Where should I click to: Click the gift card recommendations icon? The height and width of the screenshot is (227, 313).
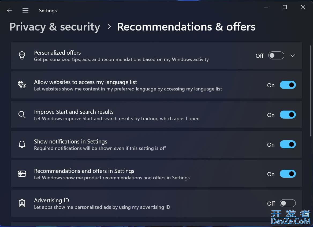(x=22, y=174)
